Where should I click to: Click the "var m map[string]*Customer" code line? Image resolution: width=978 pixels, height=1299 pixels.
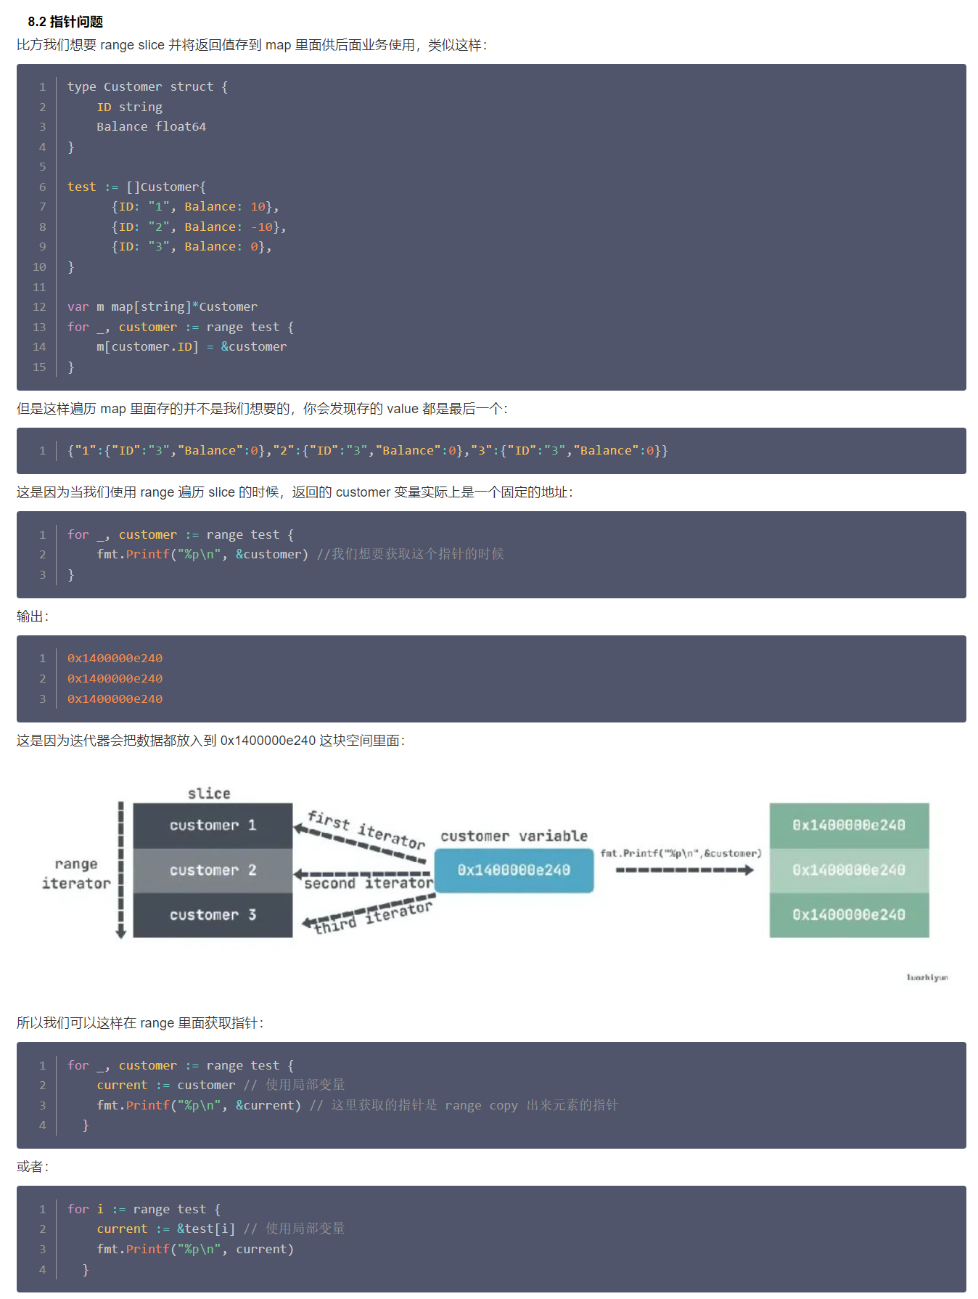pos(163,307)
